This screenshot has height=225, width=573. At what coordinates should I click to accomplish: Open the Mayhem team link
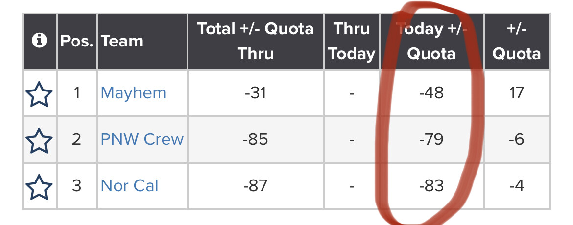coord(133,93)
